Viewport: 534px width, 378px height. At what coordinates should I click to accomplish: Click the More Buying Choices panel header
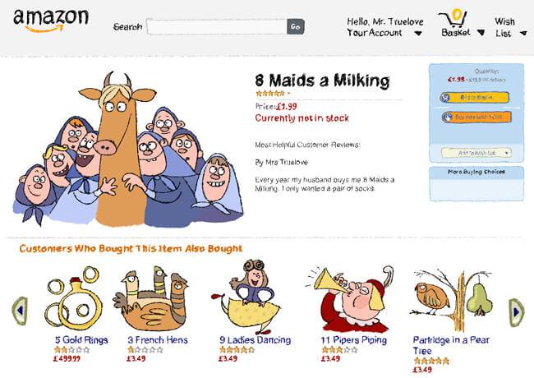pos(476,172)
